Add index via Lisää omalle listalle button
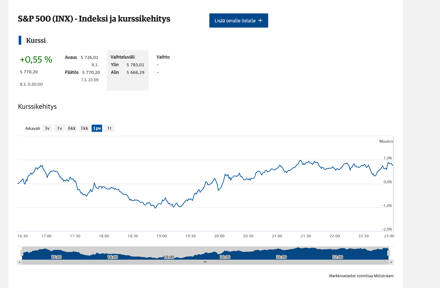Viewport: 440px width, 288px height. tap(239, 20)
